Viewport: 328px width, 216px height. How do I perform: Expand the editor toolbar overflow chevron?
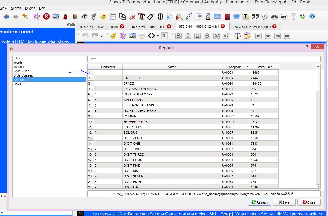[102, 36]
